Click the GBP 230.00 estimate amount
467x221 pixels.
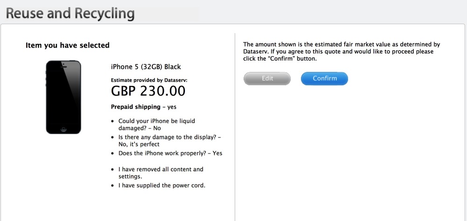click(x=148, y=91)
